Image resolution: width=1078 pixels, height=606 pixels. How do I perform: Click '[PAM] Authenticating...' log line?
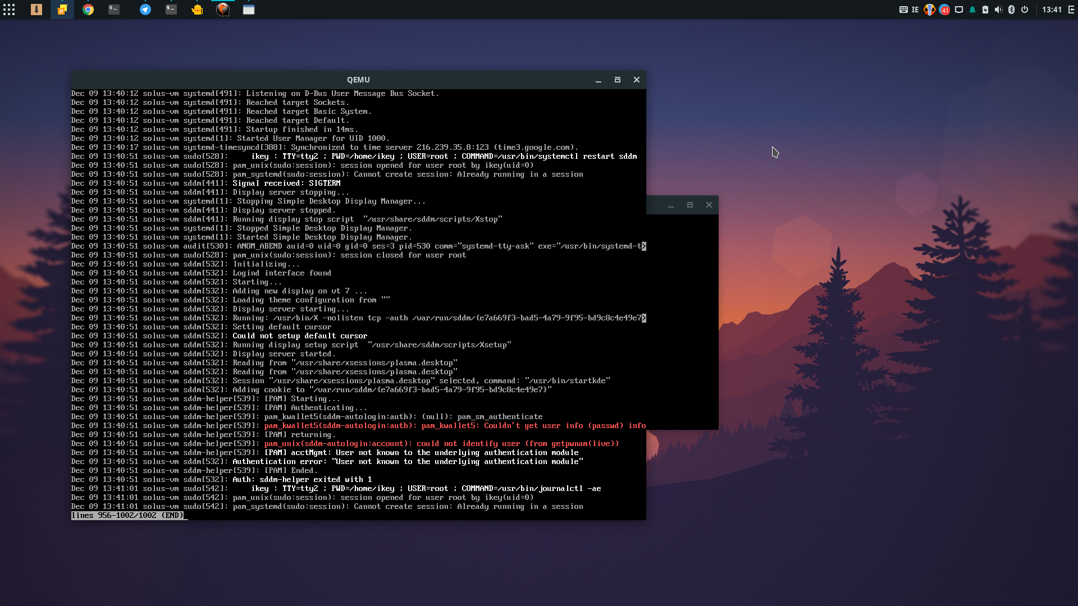click(220, 408)
